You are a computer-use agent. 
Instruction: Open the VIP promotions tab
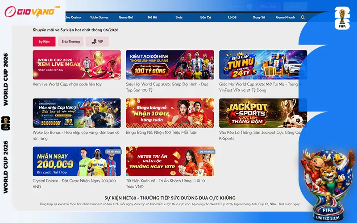click(97, 41)
